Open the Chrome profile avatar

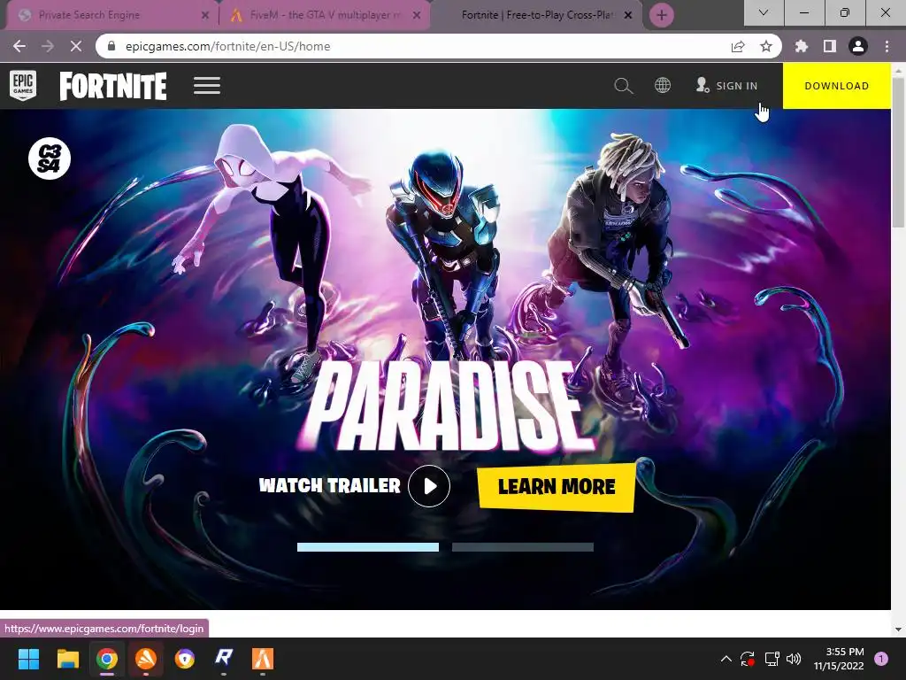(x=858, y=46)
